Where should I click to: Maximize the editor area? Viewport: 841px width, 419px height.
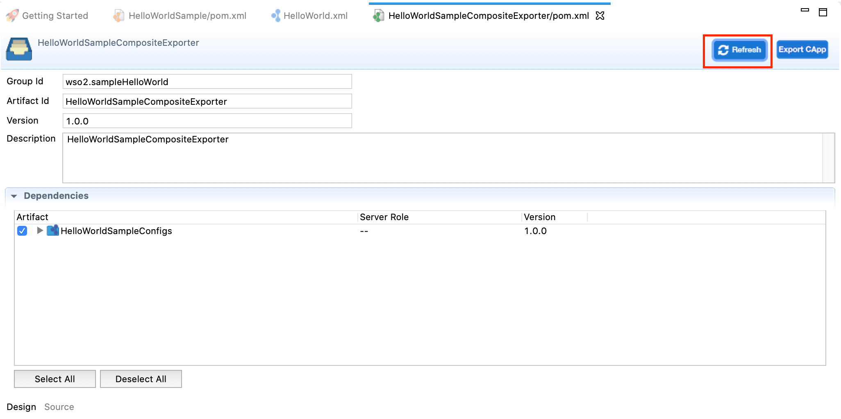(823, 12)
